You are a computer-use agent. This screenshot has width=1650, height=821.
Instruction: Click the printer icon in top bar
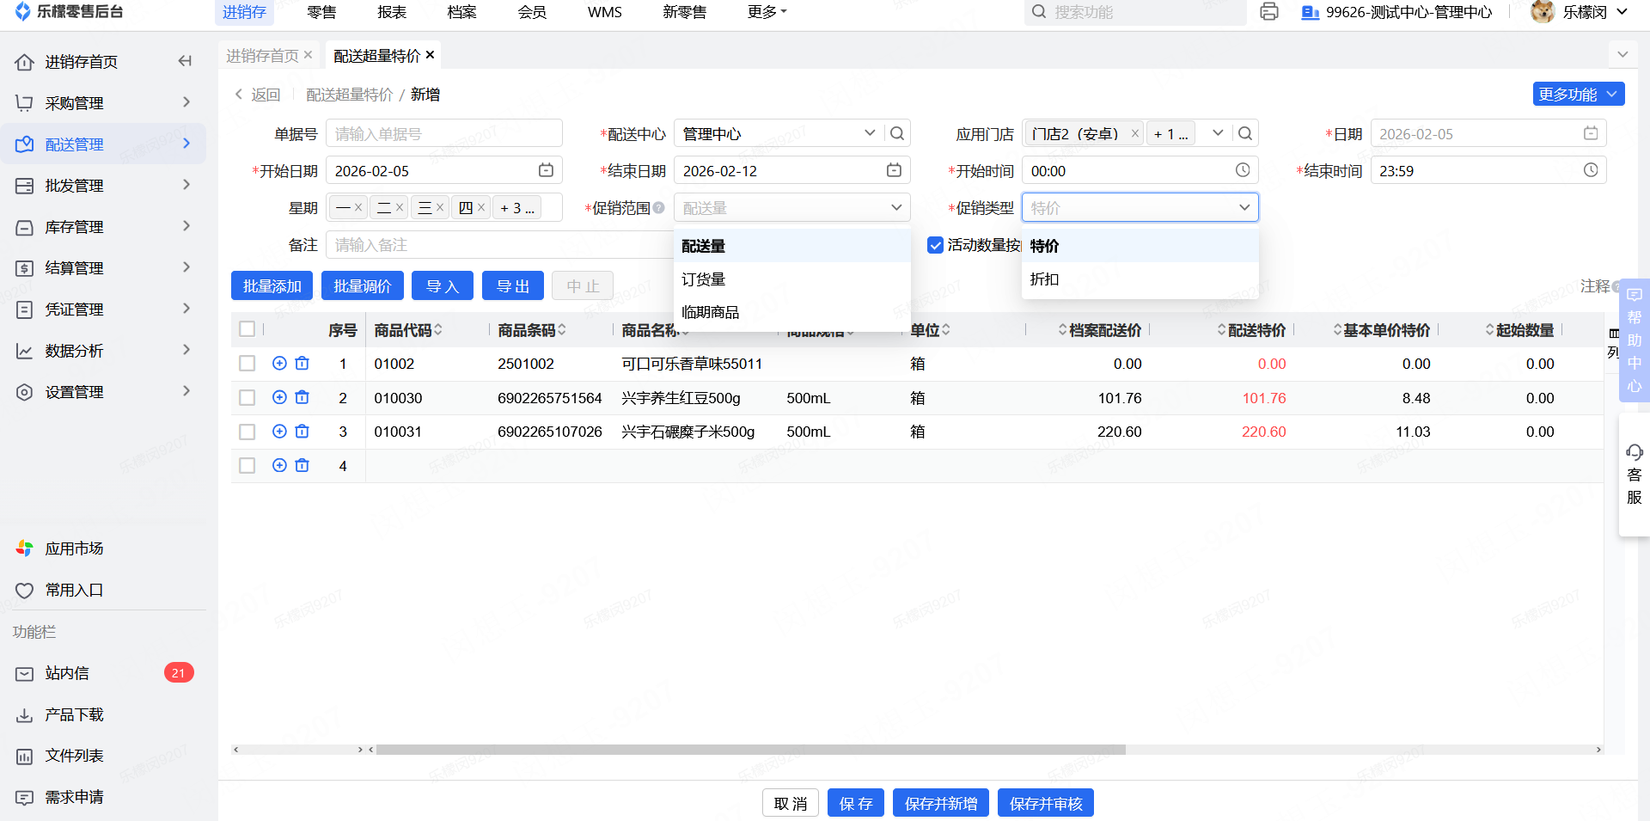pos(1268,12)
